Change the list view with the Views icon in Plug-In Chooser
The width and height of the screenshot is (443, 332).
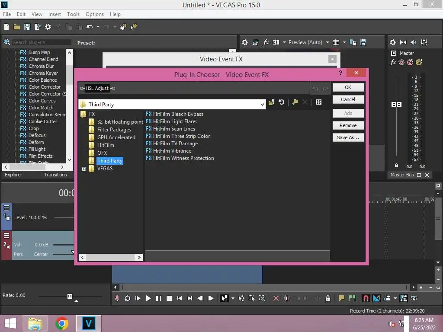pos(319,102)
